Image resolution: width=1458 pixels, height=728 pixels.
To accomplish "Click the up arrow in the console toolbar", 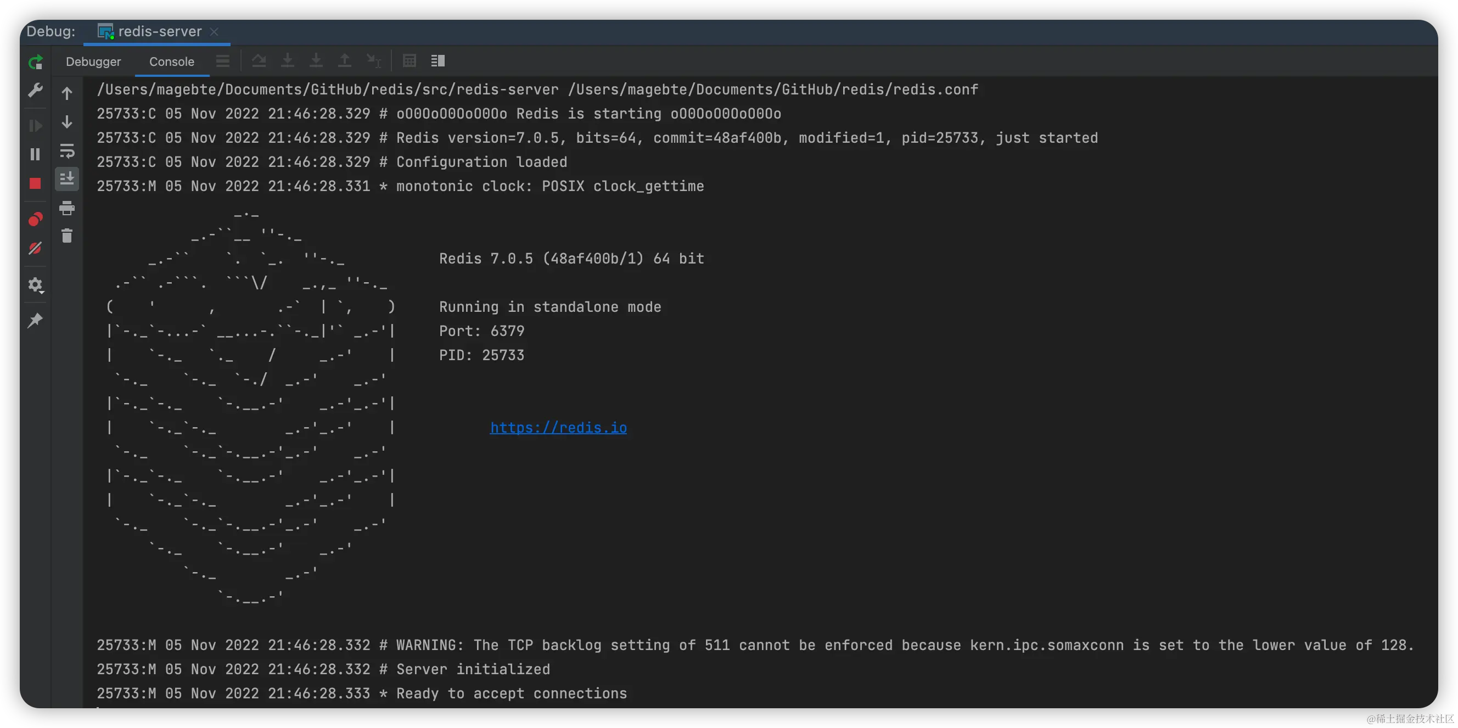I will 67,93.
